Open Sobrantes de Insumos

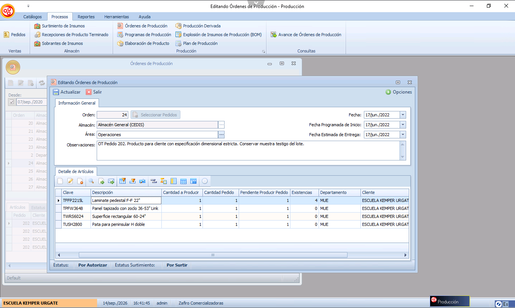point(58,43)
